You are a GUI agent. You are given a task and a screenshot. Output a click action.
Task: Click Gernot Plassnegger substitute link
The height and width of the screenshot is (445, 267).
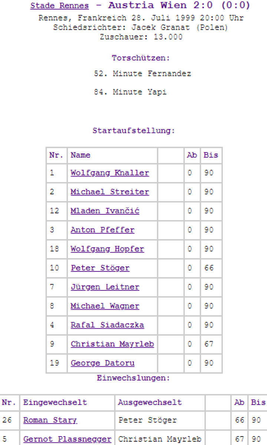[x=67, y=439]
